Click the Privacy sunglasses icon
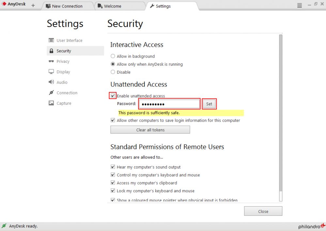Viewport: 326px width, 231px height. tap(51, 61)
